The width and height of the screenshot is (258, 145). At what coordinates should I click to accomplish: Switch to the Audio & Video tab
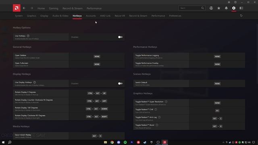click(60, 16)
